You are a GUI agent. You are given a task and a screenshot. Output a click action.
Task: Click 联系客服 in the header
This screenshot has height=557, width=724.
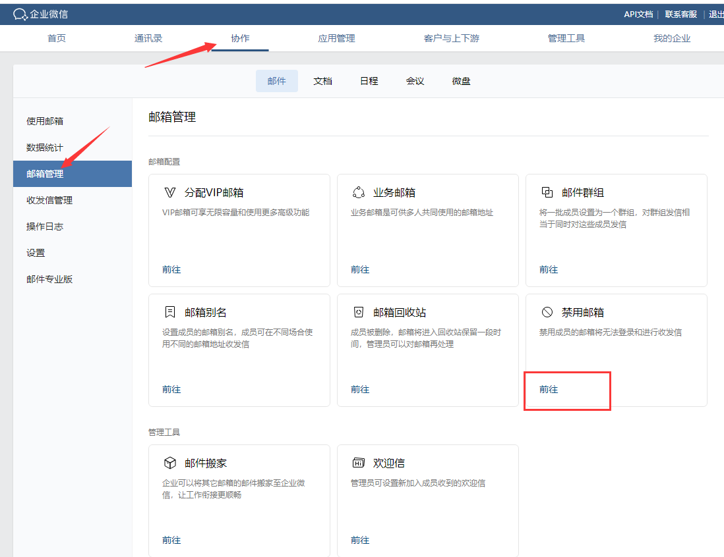point(680,14)
